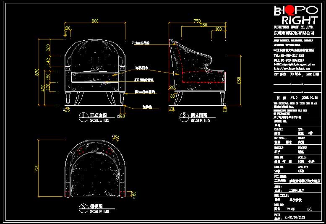
Task: Click the circled number 1 view marker
Action: [83, 117]
